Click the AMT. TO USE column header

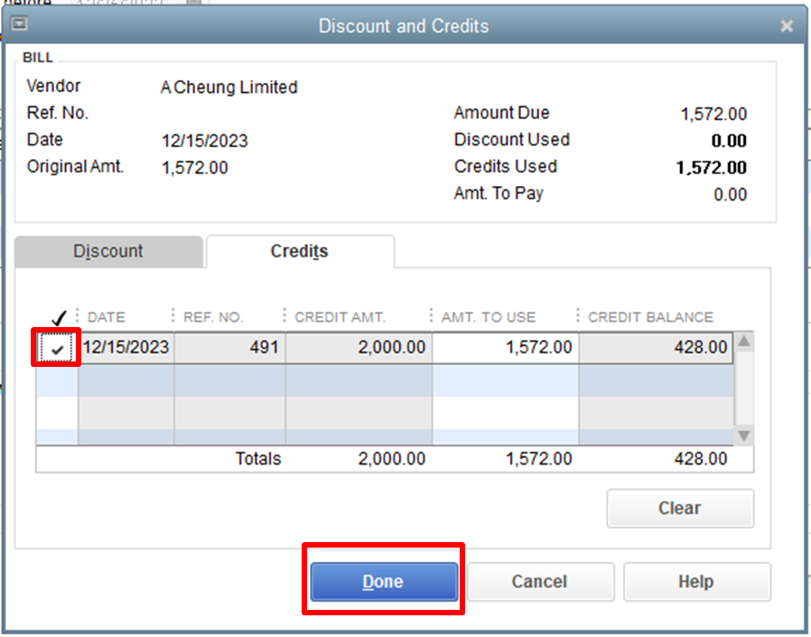point(489,317)
